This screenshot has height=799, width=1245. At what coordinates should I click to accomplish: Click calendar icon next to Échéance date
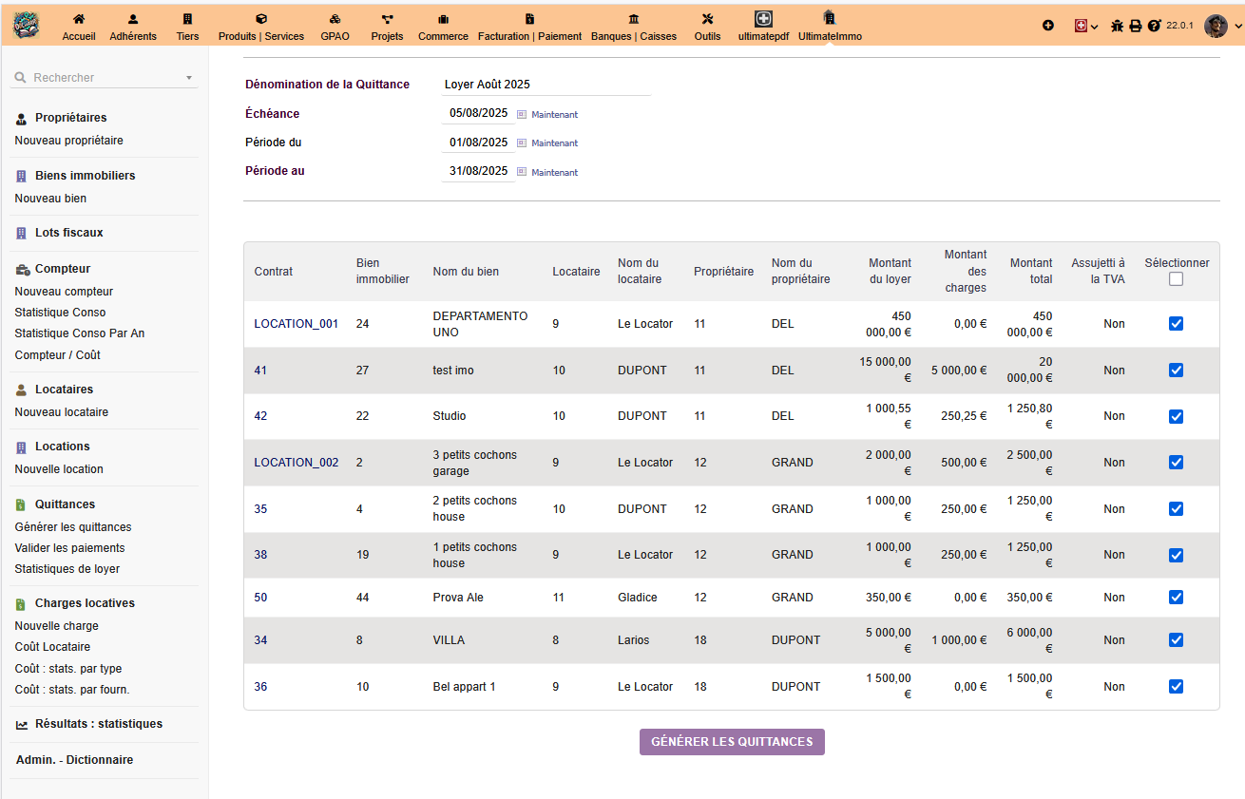(x=522, y=114)
